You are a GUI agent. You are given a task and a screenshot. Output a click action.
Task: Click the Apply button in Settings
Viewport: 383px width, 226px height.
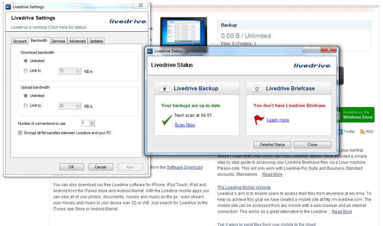tap(130, 167)
